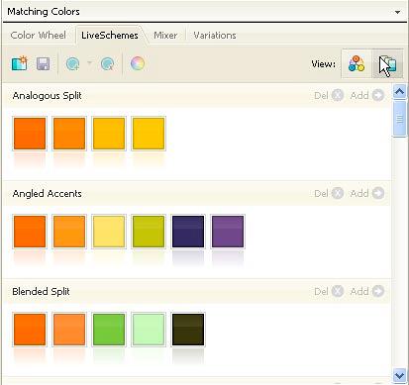Image resolution: width=409 pixels, height=385 pixels.
Task: Click Add arrow icon for Analogous Split
Action: tap(378, 95)
